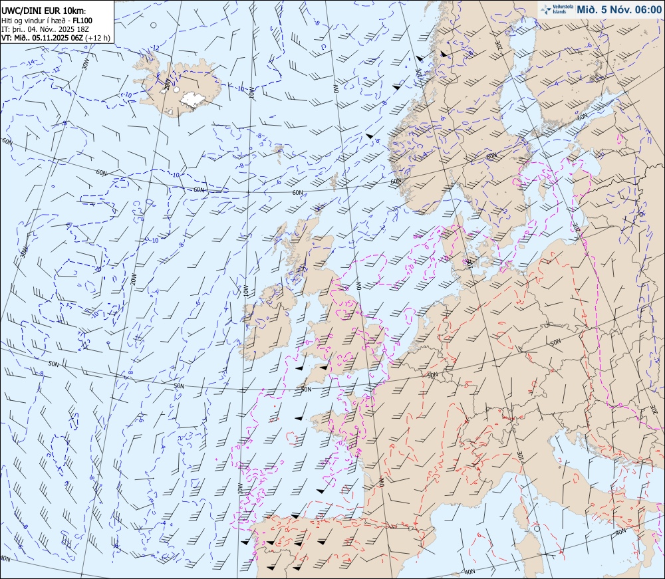Viewport: 665px width, 579px height.
Task: Click the Vatnajökull glacier on Iceland
Action: point(193,99)
